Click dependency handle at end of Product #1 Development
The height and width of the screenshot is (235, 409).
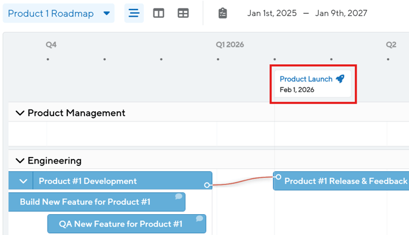pos(207,185)
